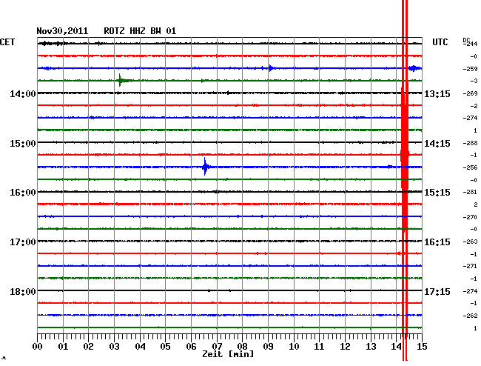Click minute 10 on the time axis
Image resolution: width=481 pixels, height=366 pixels.
[294, 346]
